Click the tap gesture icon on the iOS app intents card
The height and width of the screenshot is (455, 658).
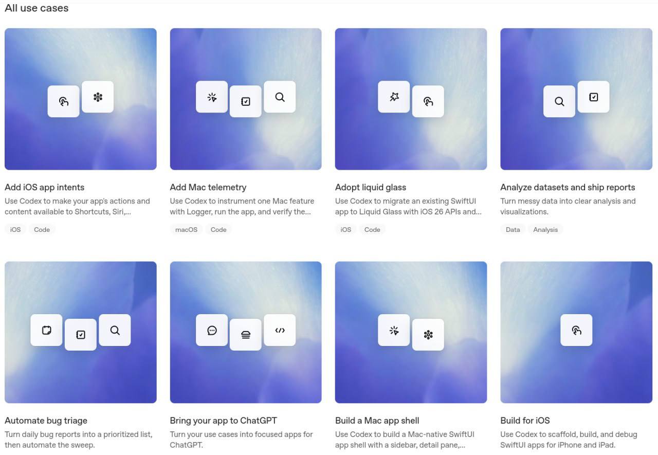click(x=64, y=101)
